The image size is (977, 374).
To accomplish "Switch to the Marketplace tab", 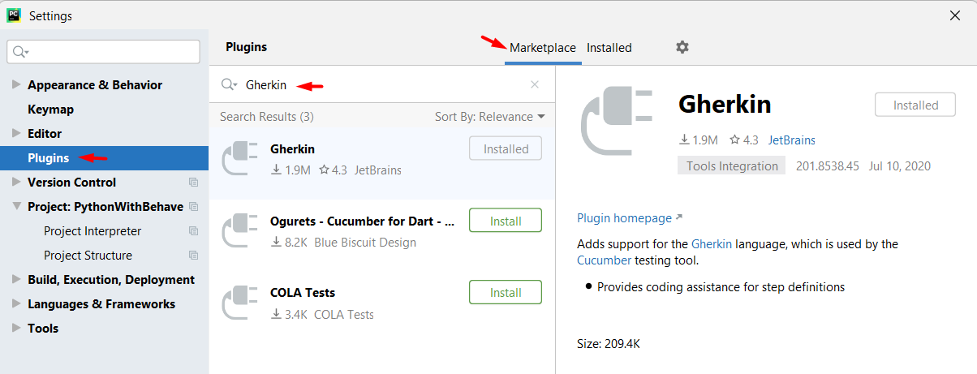I will tap(543, 48).
